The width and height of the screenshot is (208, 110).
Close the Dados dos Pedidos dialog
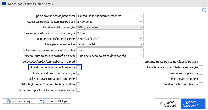pos(203,4)
